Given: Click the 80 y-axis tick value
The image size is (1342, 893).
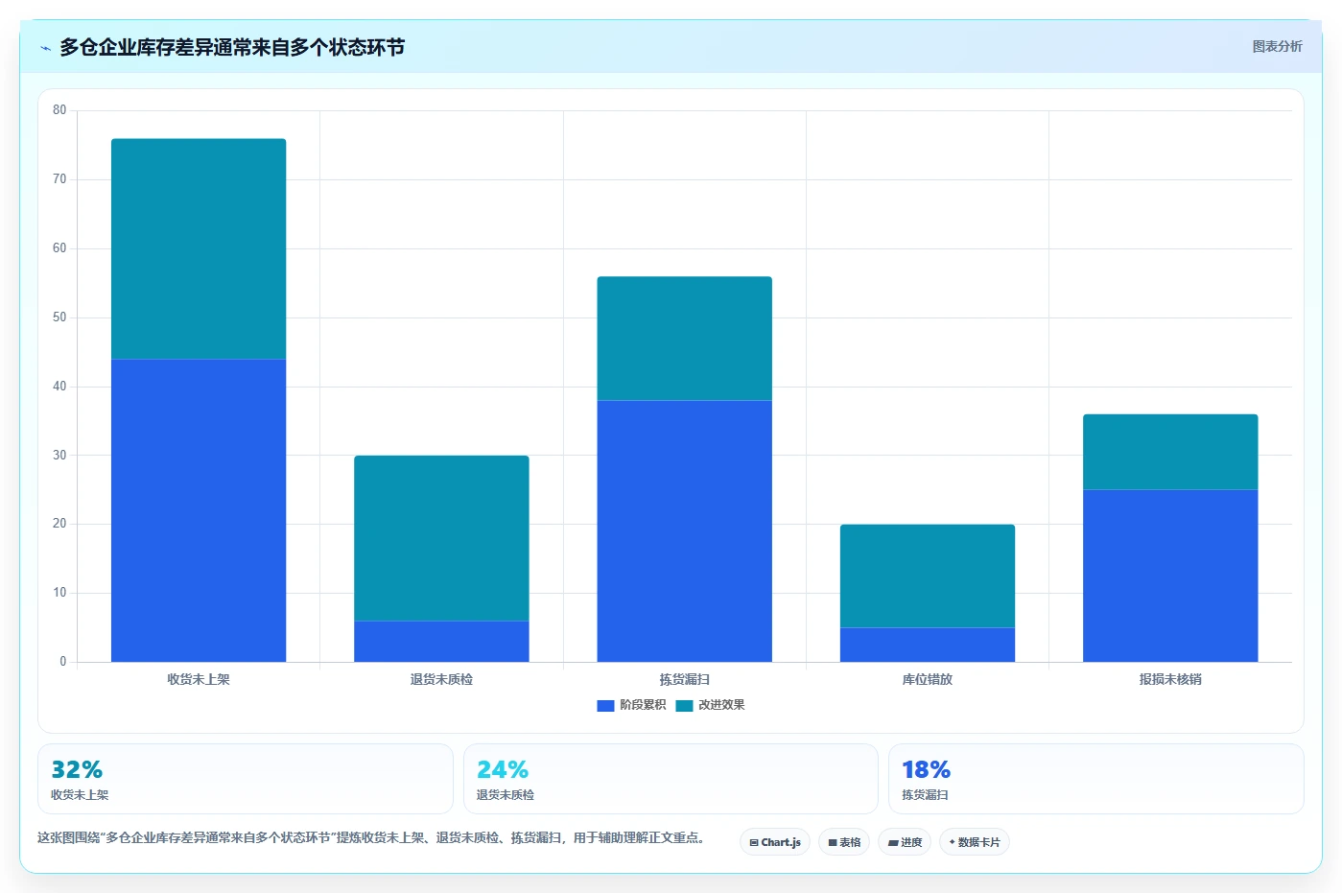Looking at the screenshot, I should [x=59, y=110].
